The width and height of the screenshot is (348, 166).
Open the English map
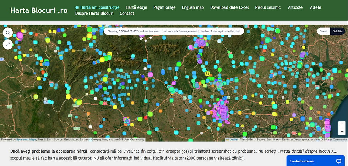(193, 7)
